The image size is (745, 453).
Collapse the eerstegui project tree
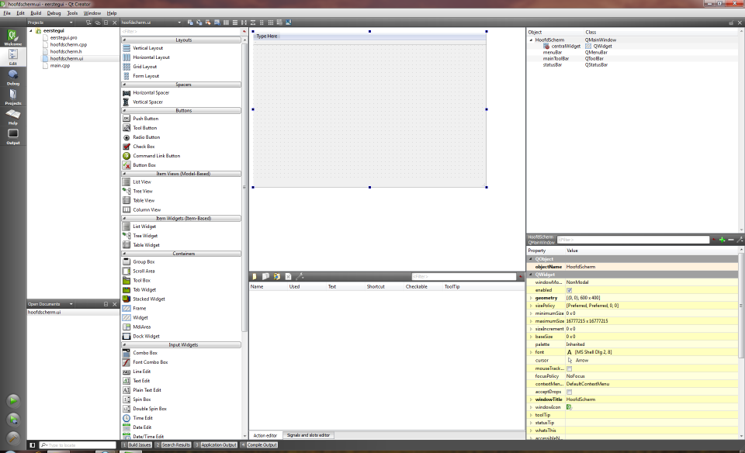(x=31, y=30)
